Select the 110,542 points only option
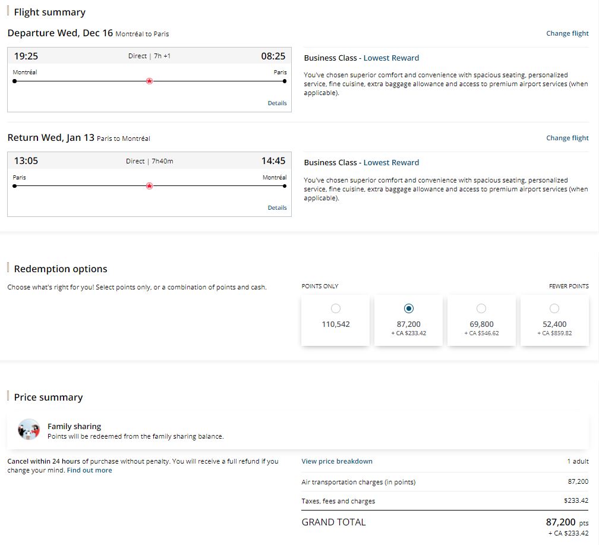The height and width of the screenshot is (545, 599). tap(336, 308)
